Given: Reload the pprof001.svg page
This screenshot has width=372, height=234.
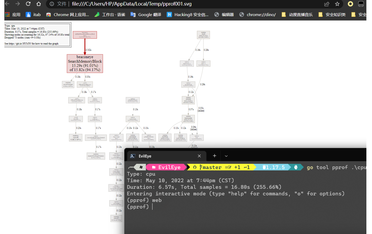Looking at the screenshot, I should point(28,4).
